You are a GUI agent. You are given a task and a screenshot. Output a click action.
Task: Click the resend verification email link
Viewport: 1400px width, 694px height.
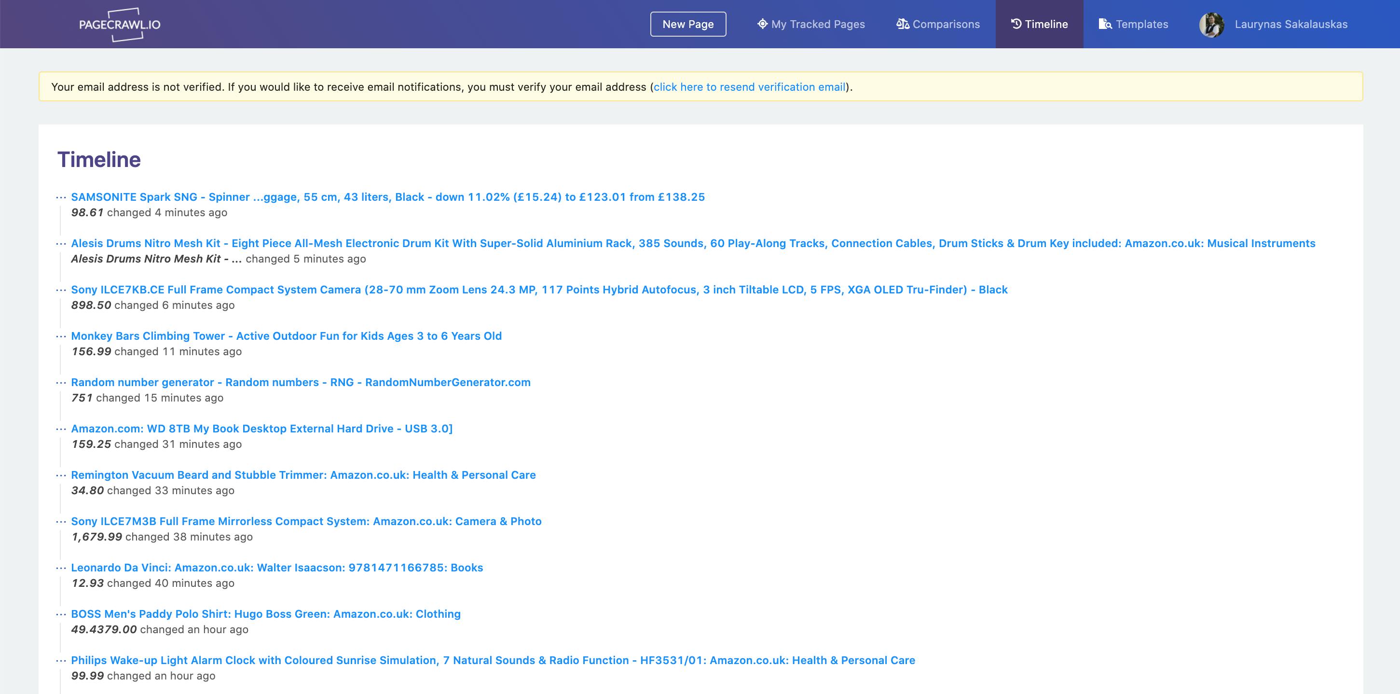(750, 87)
